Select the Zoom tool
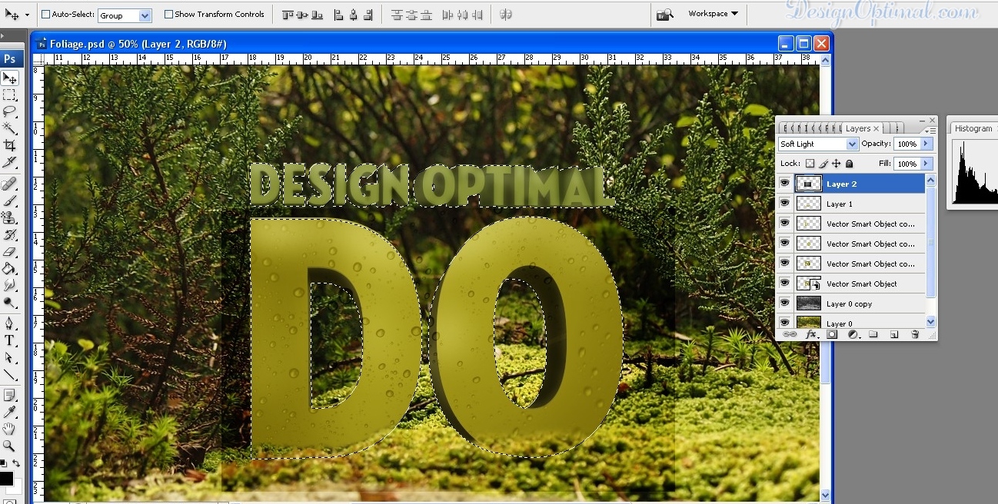The image size is (998, 504). (x=10, y=446)
